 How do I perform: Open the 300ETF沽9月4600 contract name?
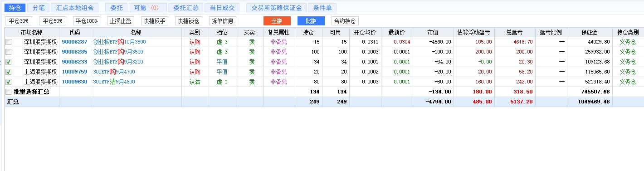tap(114, 82)
